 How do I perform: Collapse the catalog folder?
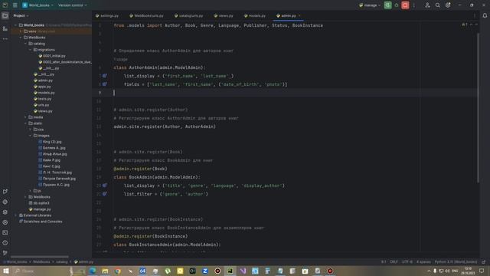pos(25,44)
